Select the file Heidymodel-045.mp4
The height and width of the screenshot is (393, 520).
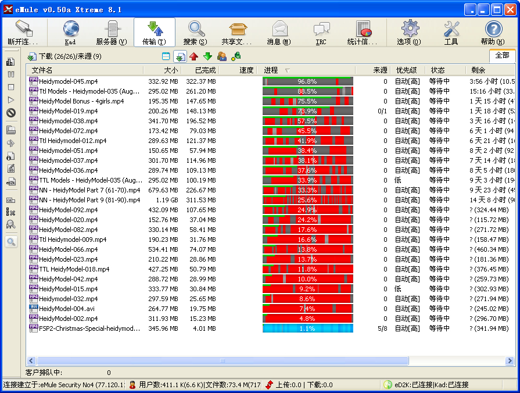(69, 81)
